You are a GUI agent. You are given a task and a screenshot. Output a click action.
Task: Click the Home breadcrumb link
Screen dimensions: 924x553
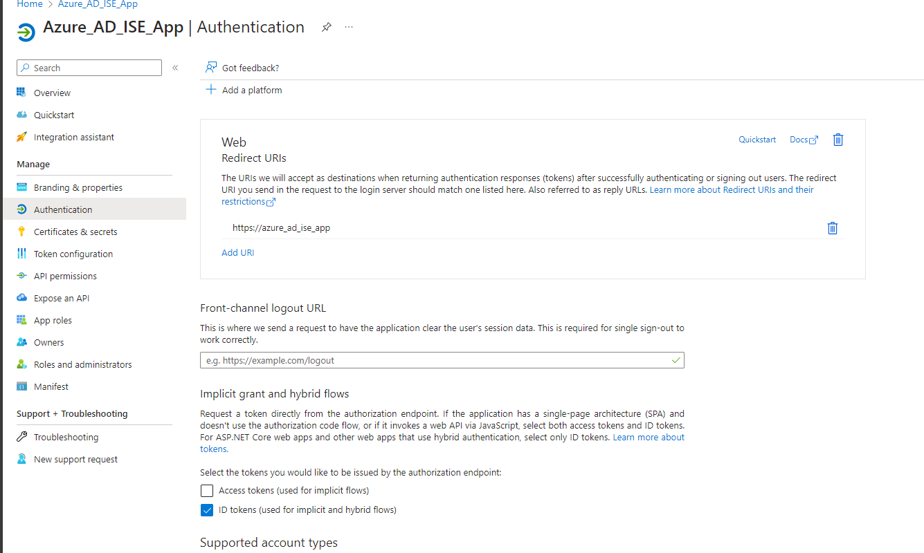[30, 4]
